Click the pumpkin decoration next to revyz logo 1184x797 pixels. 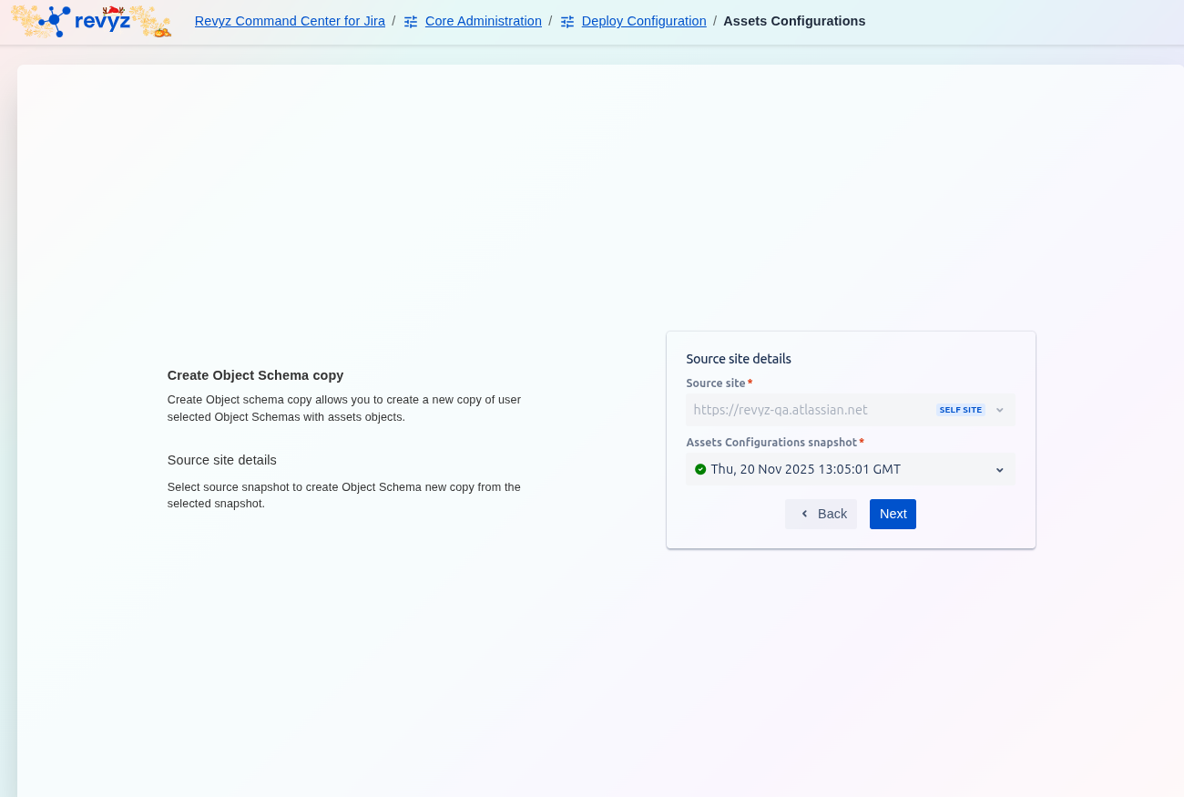coord(161,32)
